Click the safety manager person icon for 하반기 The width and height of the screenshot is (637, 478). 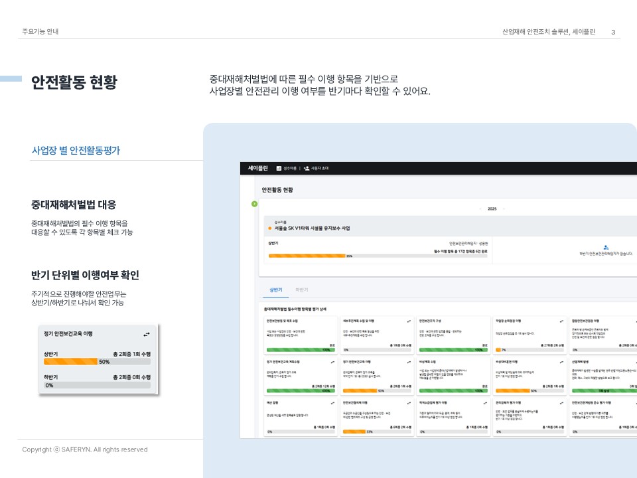606,247
